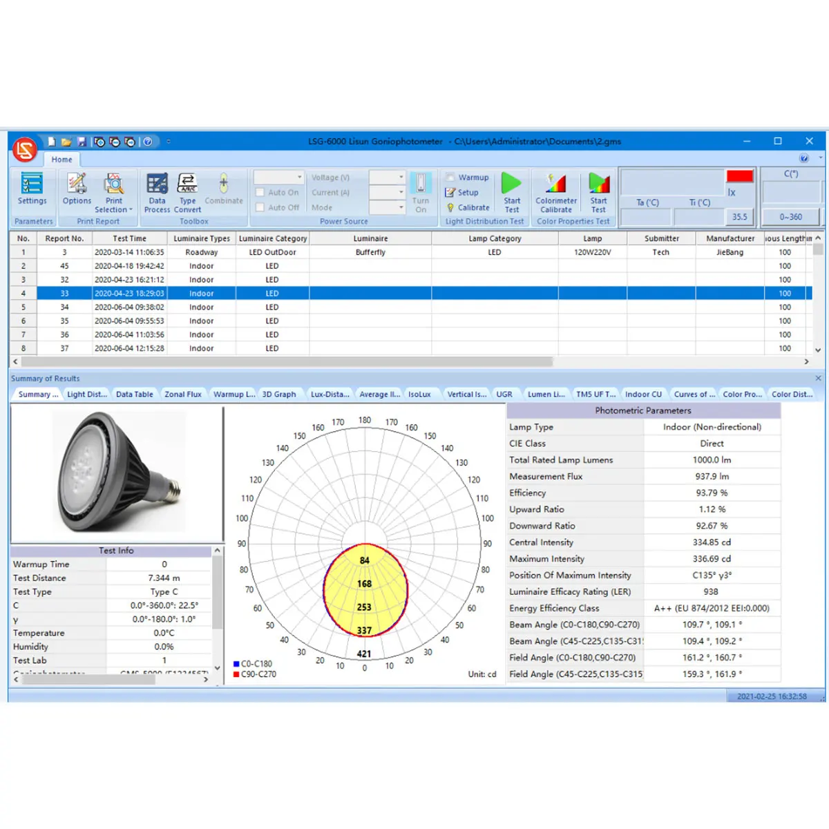
Task: Toggle the Auto Off checkbox
Action: coord(260,207)
